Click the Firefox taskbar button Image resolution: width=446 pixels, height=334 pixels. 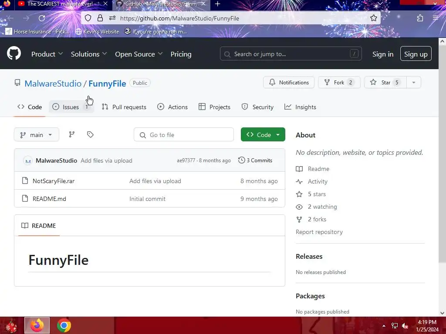(37, 325)
